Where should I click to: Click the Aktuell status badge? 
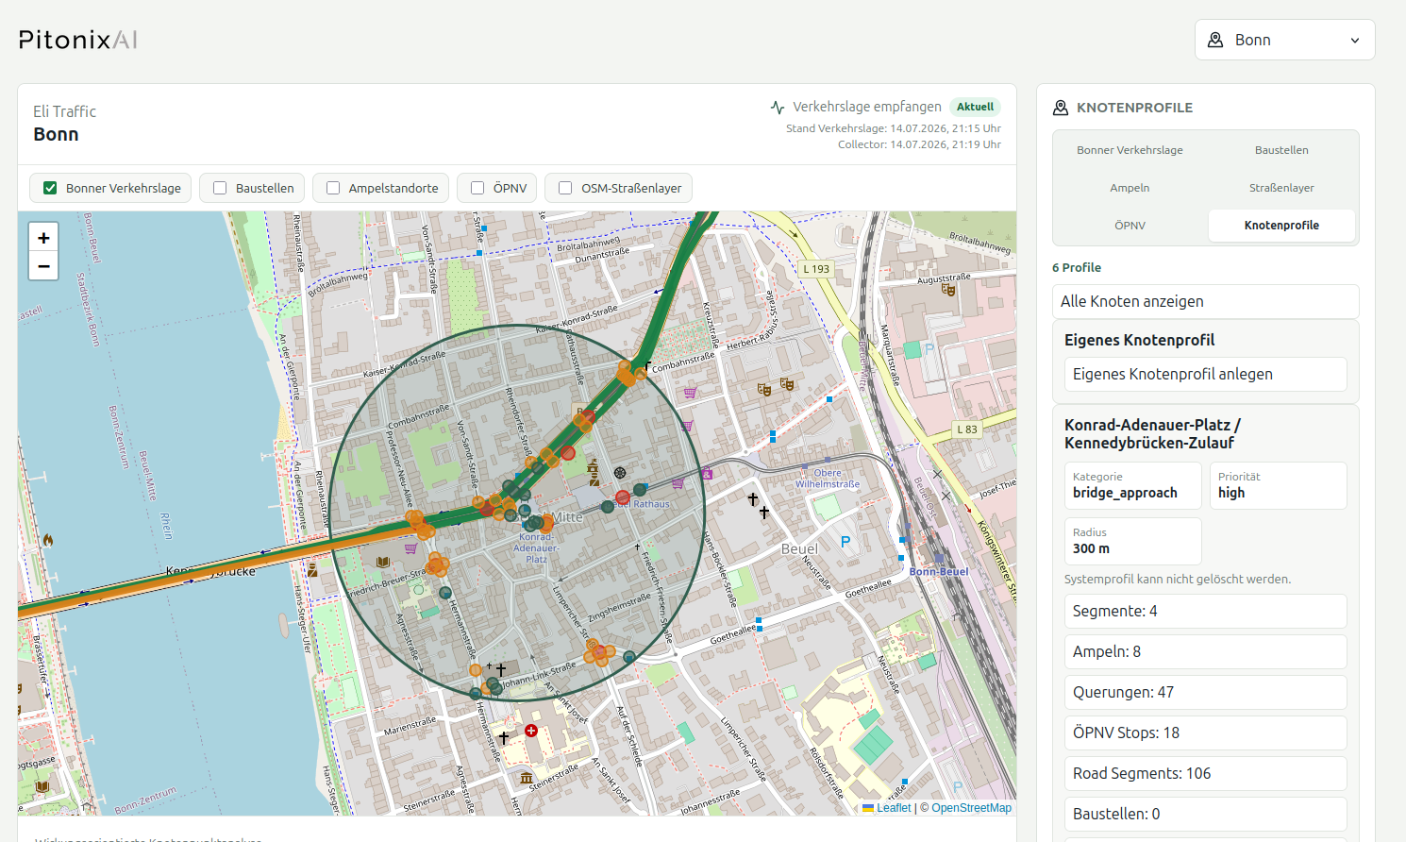975,107
